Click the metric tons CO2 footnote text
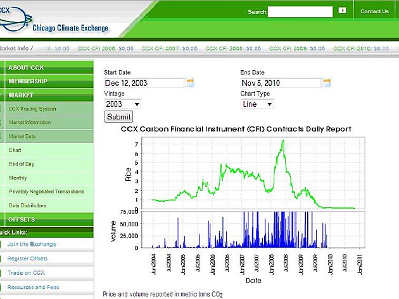 [x=163, y=294]
